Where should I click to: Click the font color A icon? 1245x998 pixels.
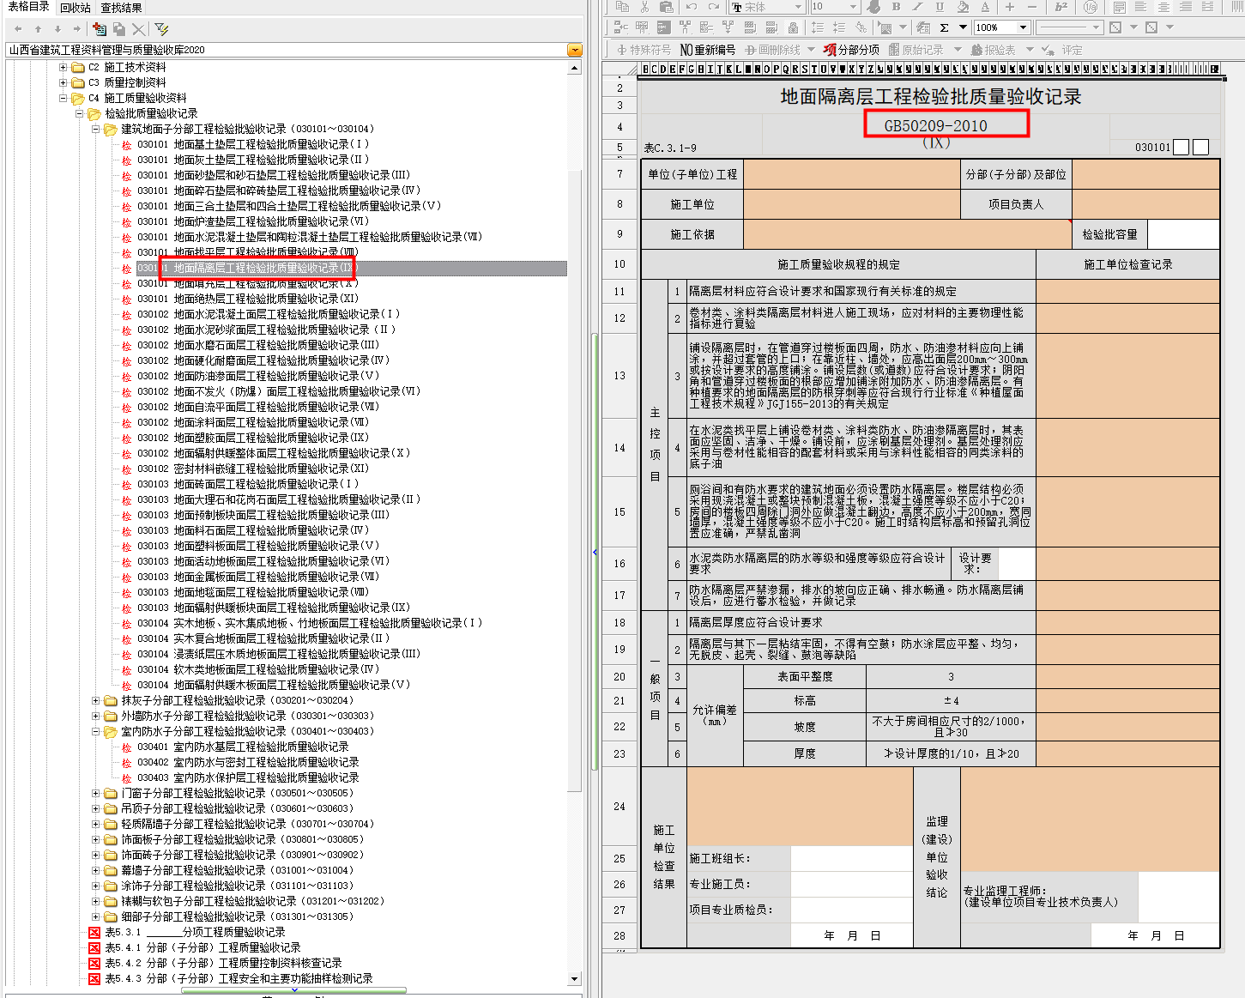tap(985, 7)
